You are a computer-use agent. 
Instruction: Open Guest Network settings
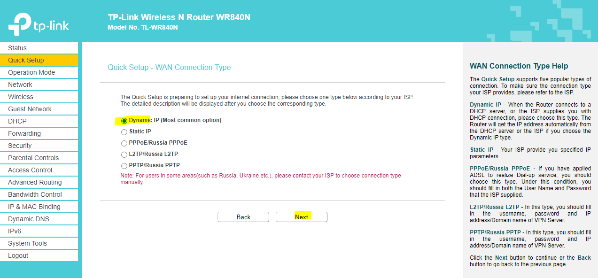pyautogui.click(x=39, y=109)
